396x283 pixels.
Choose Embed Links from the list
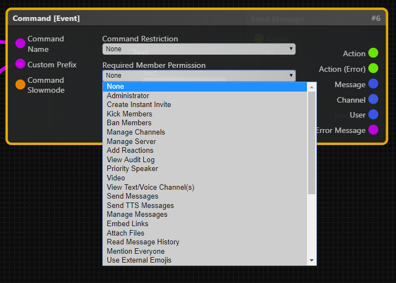pyautogui.click(x=205, y=224)
